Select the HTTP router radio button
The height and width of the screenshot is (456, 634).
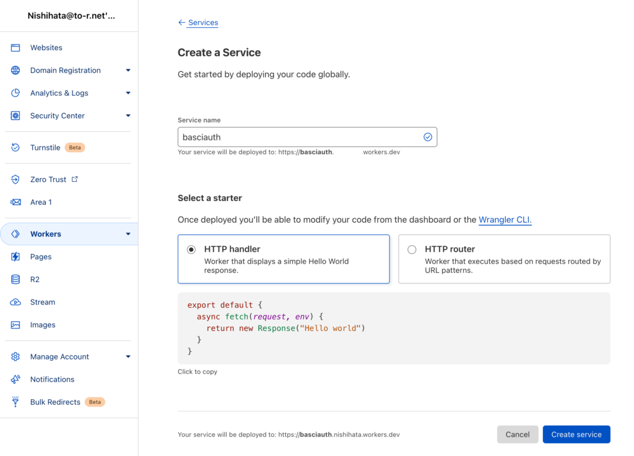pyautogui.click(x=412, y=249)
